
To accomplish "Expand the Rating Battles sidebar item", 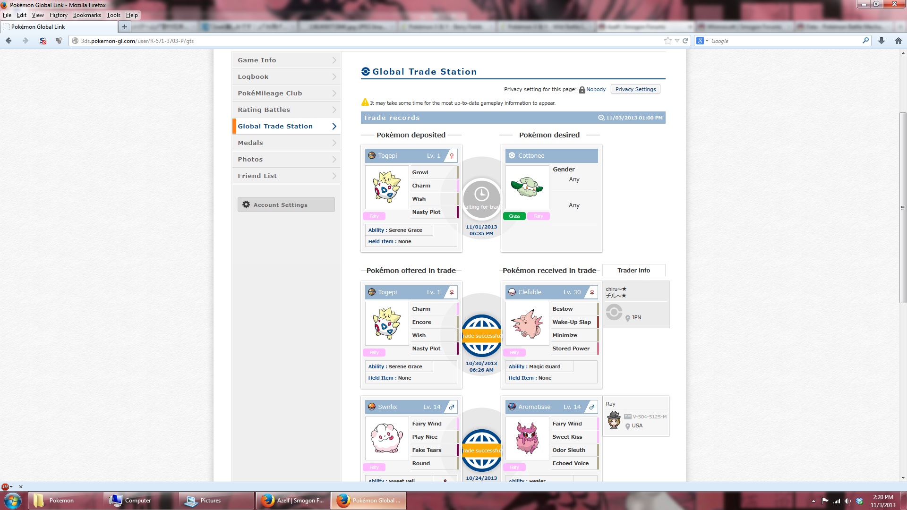I will (x=286, y=110).
